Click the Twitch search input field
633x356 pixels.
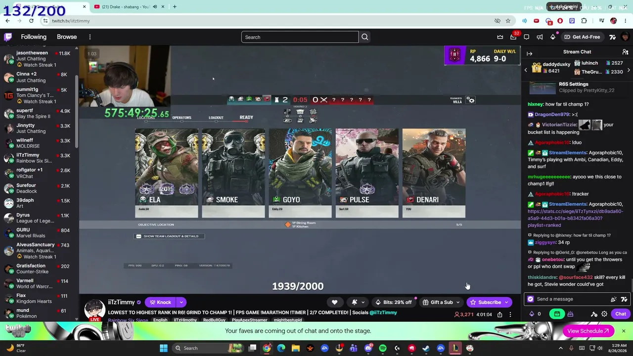(300, 37)
